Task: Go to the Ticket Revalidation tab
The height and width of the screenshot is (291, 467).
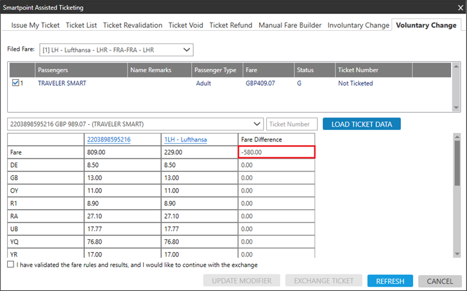Action: click(x=133, y=26)
